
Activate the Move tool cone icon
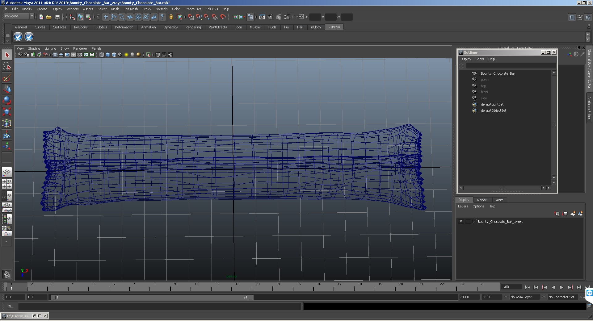[7, 89]
